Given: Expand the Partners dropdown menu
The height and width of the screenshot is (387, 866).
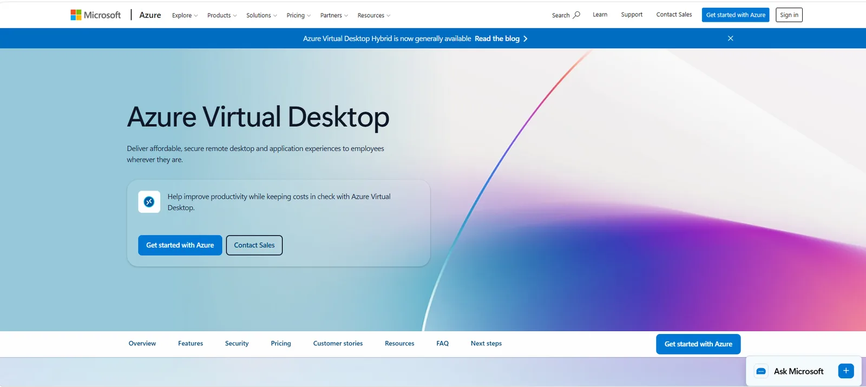Looking at the screenshot, I should [x=334, y=15].
